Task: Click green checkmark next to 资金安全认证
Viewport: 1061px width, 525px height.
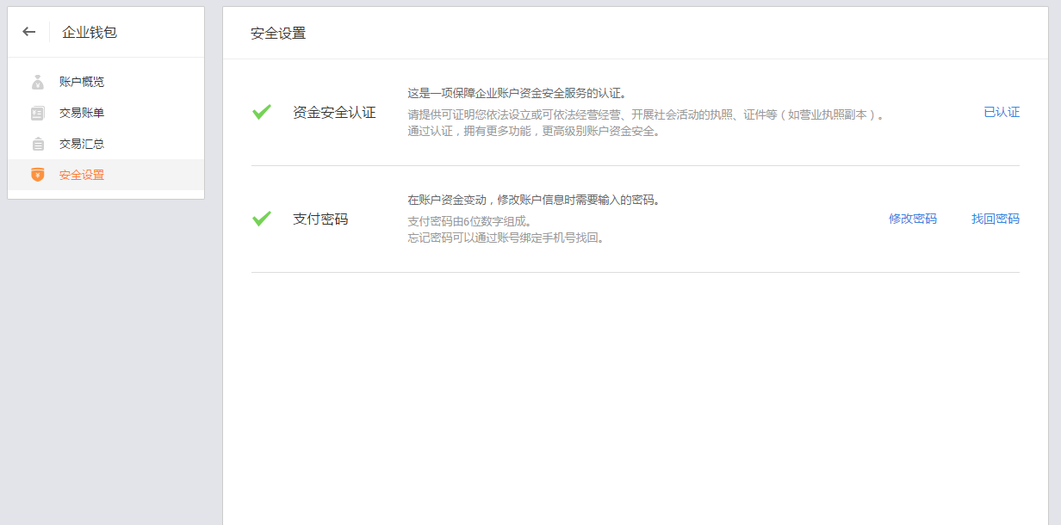Action: click(x=262, y=112)
